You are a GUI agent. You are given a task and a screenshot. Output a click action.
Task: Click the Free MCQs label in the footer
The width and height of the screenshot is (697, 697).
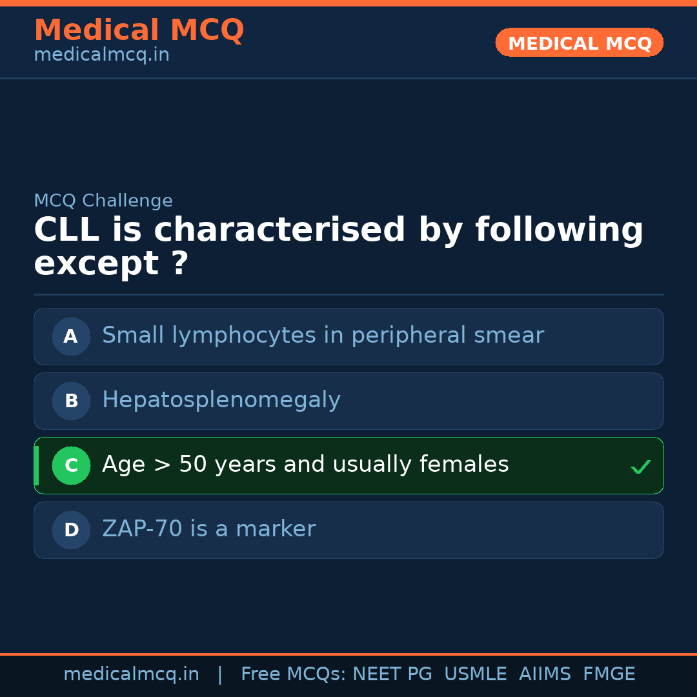294,674
